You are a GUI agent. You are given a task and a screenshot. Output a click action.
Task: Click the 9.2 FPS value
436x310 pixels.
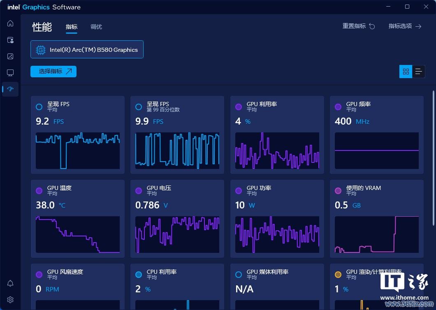[50, 121]
